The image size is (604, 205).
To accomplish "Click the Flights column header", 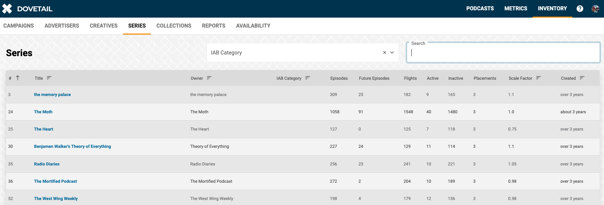I will (x=410, y=78).
